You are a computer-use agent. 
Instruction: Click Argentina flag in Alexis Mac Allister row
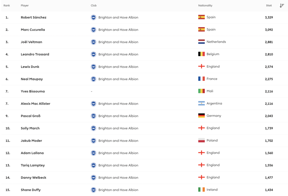click(x=201, y=104)
